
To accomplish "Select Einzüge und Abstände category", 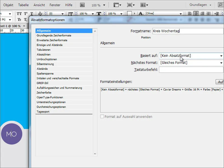I will [x=64, y=45].
